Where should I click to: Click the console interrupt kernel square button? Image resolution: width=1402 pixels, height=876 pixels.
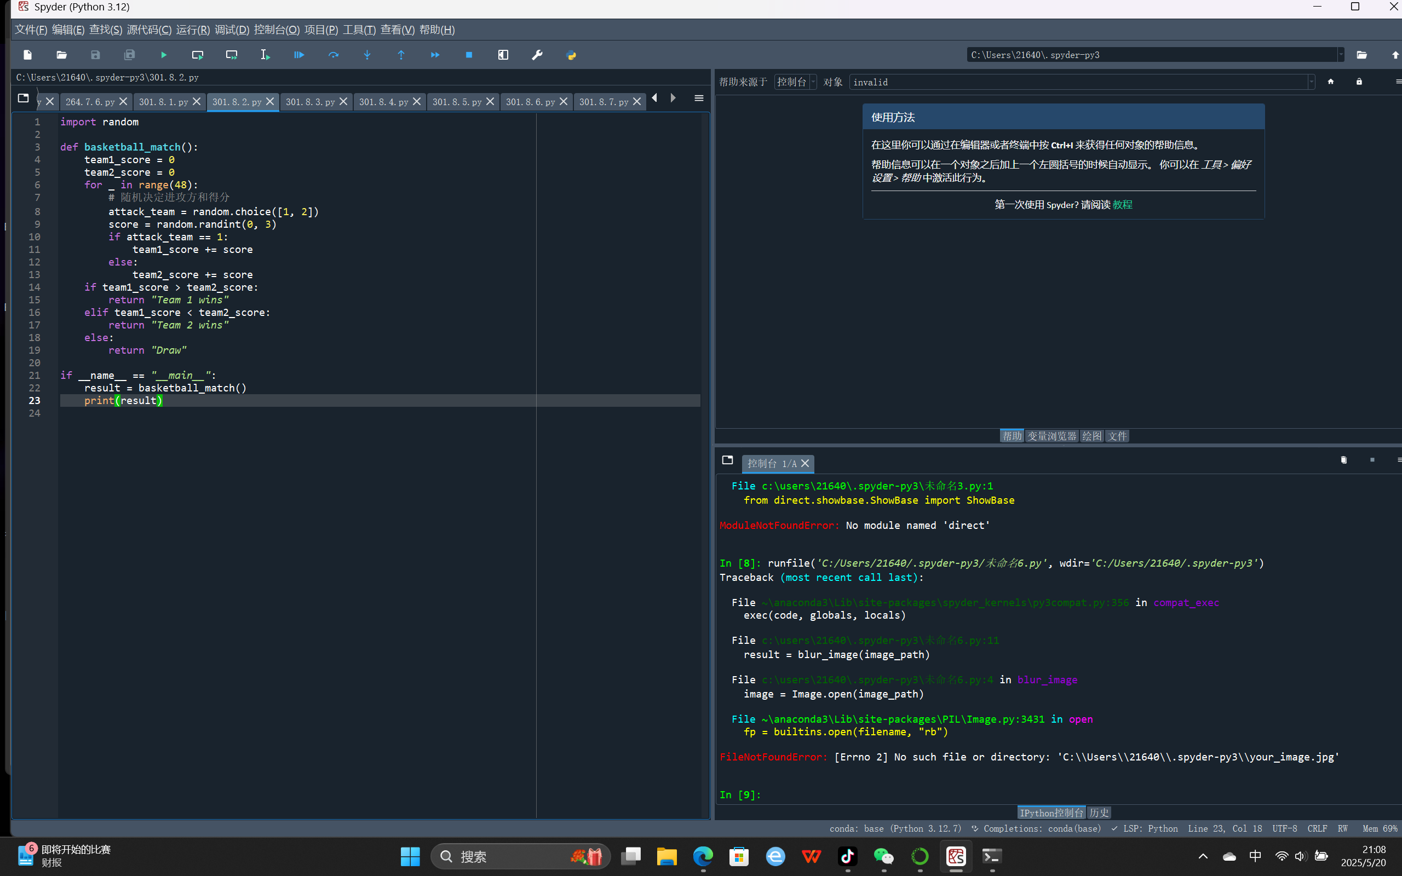1372,460
